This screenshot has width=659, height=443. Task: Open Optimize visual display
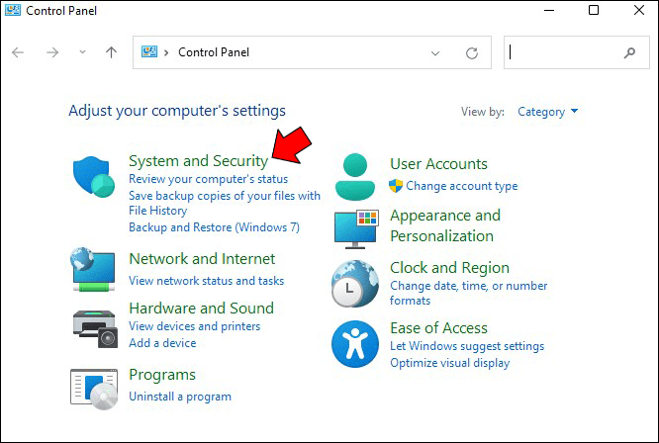[449, 363]
